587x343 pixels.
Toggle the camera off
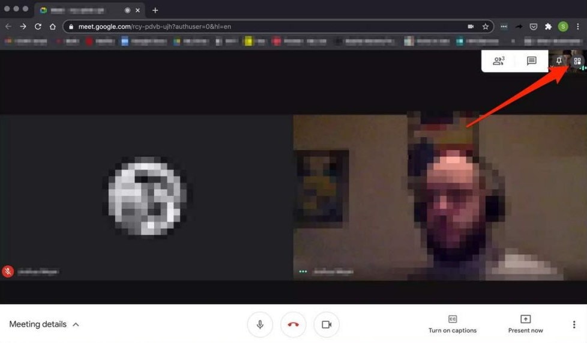coord(327,324)
